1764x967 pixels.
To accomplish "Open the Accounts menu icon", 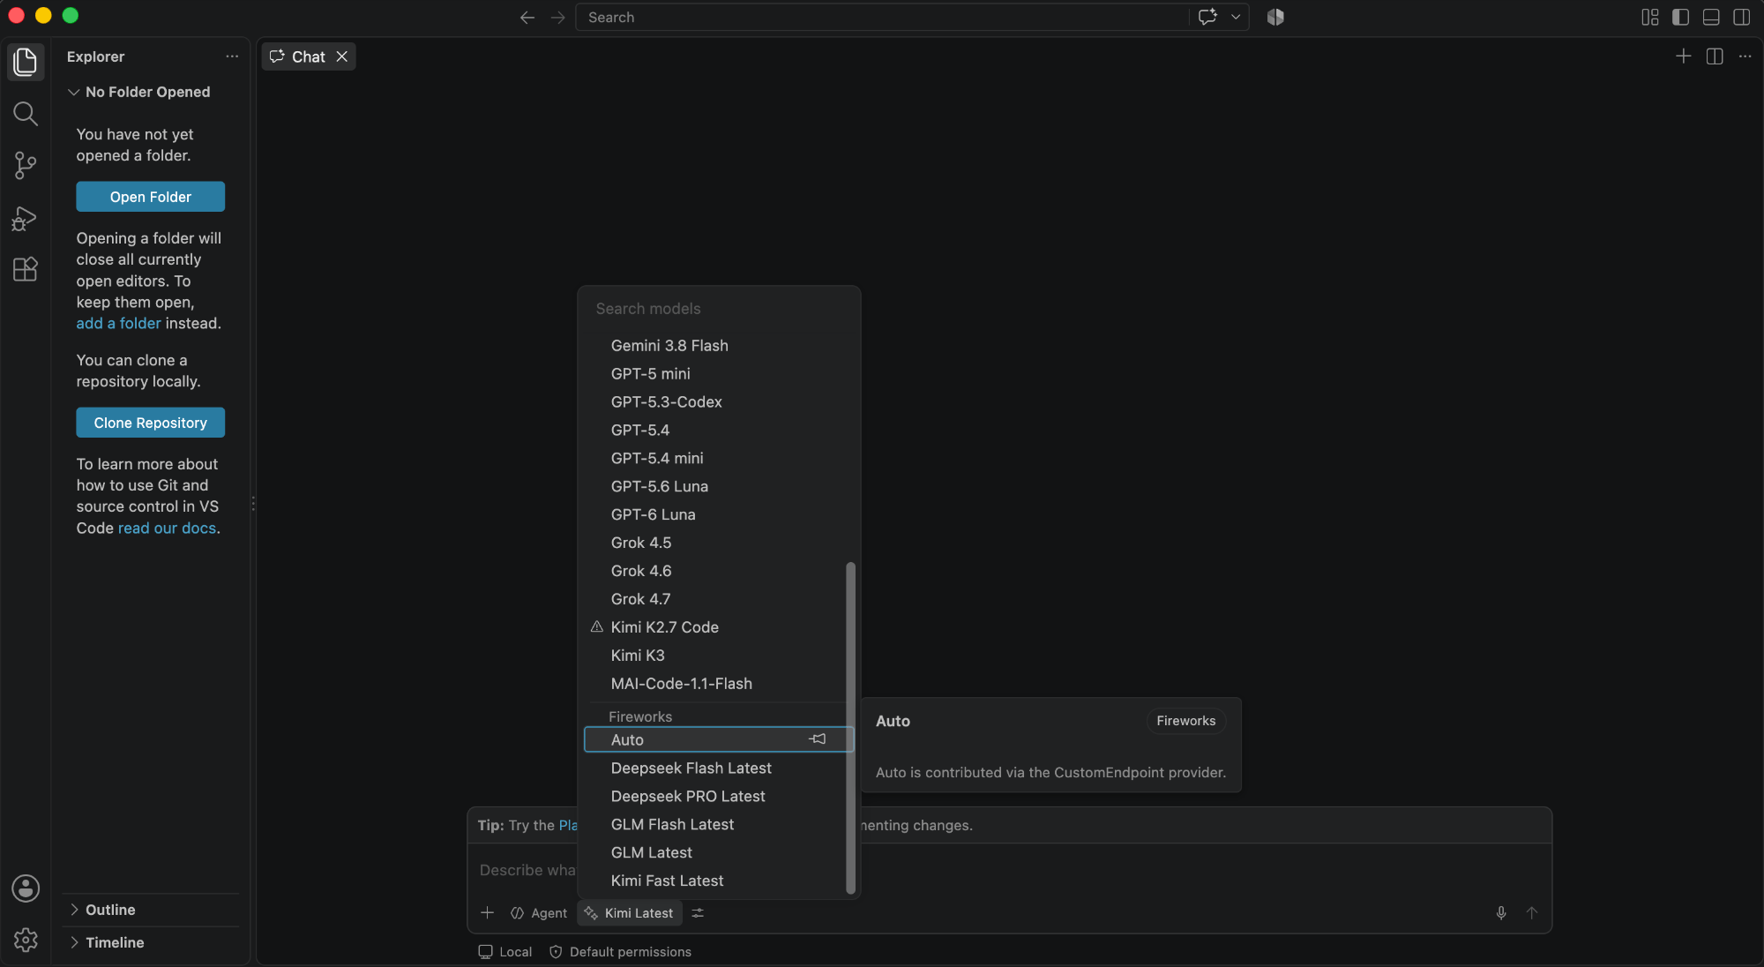I will pyautogui.click(x=26, y=888).
